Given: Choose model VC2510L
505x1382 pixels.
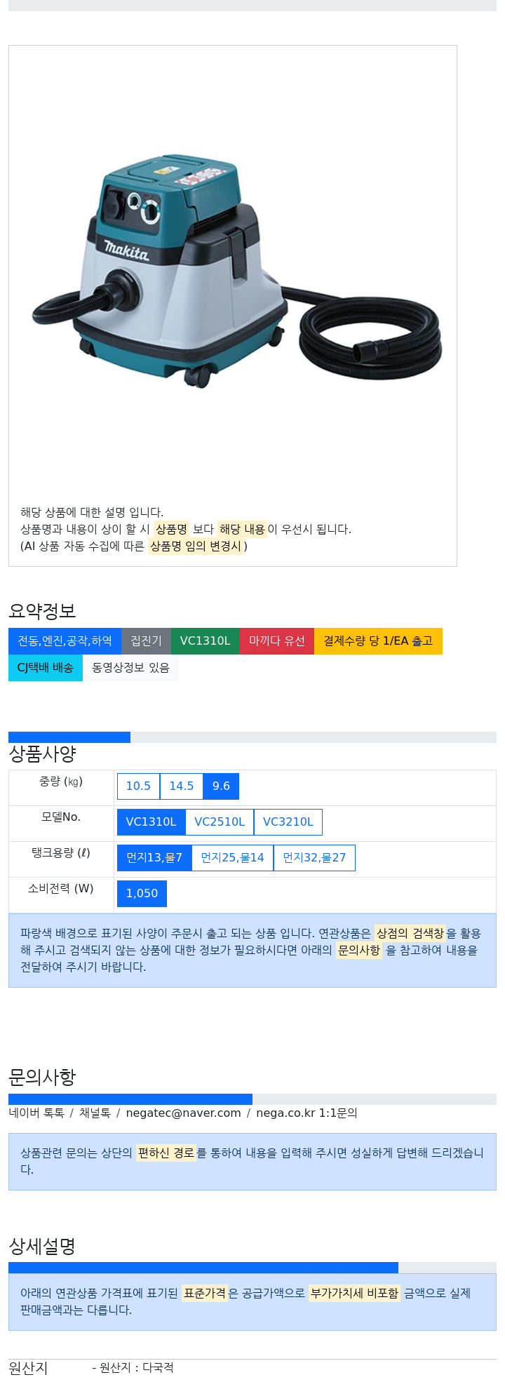Looking at the screenshot, I should point(220,821).
